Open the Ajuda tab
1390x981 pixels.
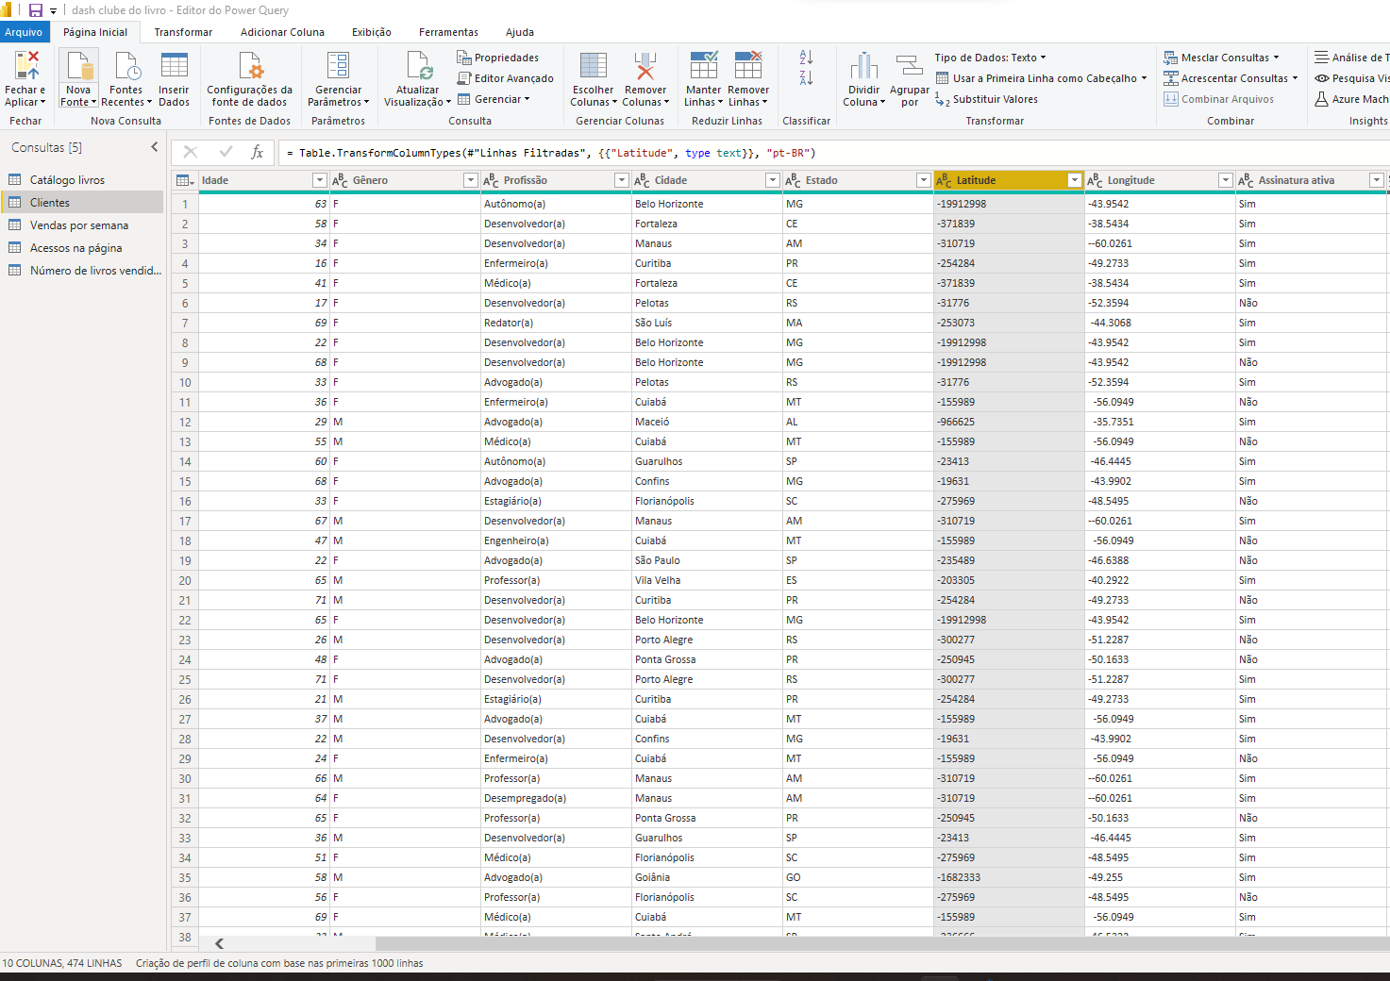(x=520, y=32)
